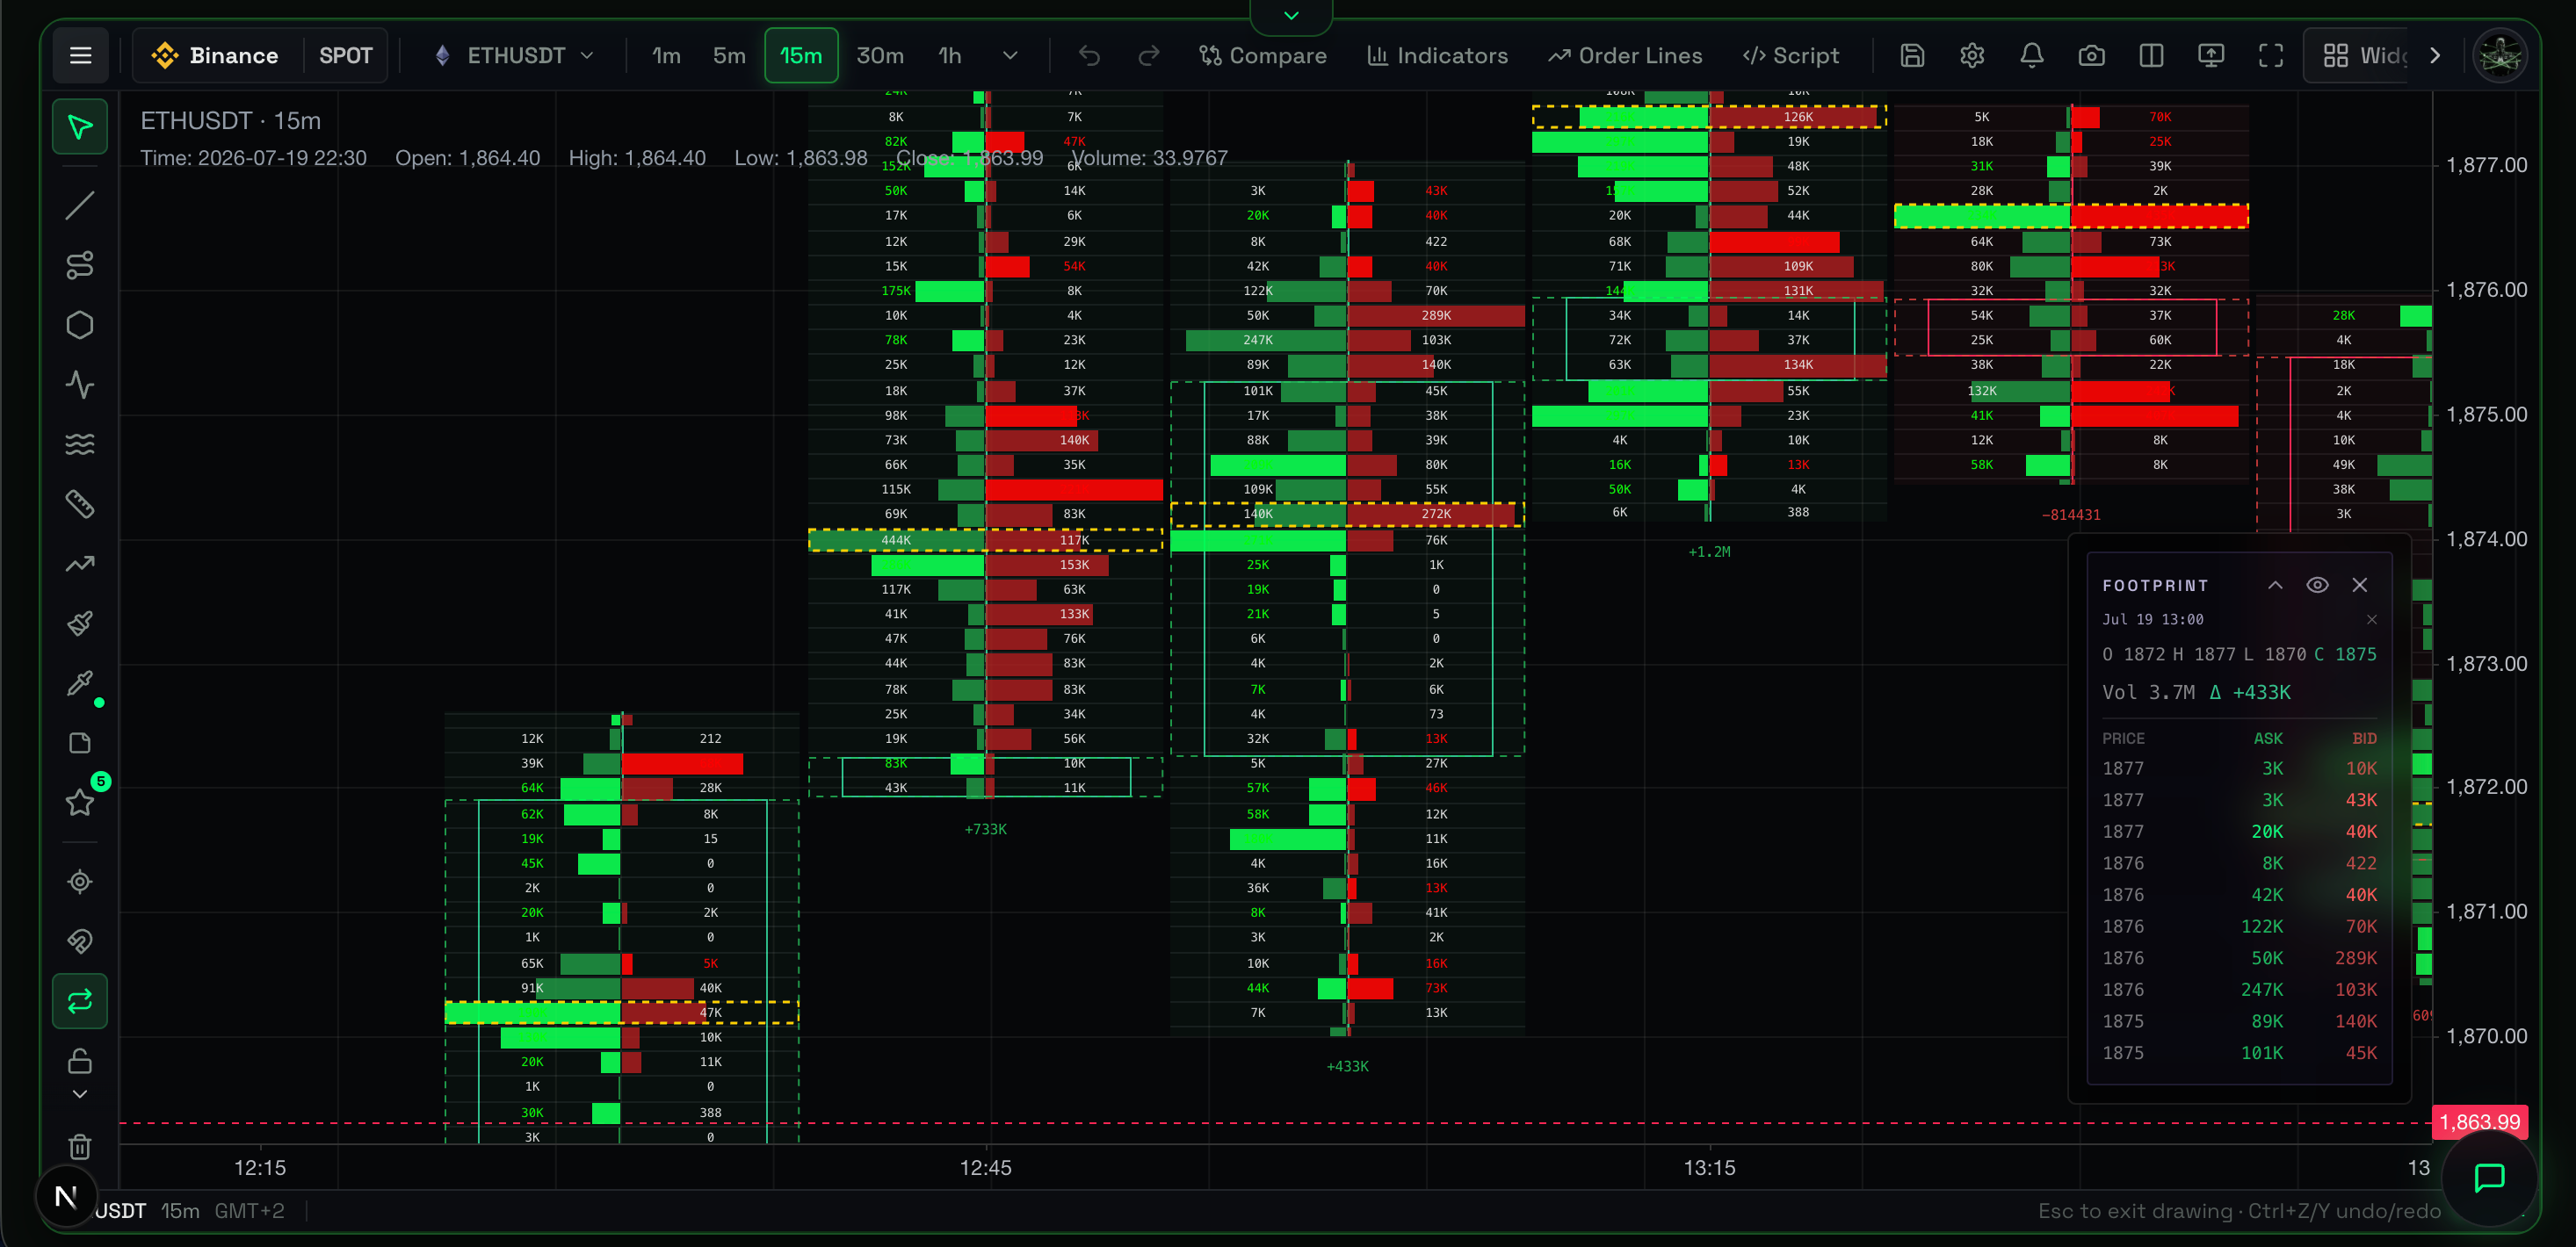Expand toolbar overflow right chevron
This screenshot has height=1247, width=2576.
pos(2435,56)
